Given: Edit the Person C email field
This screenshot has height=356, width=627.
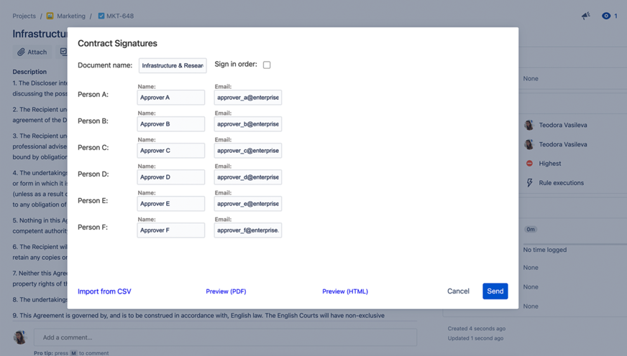Looking at the screenshot, I should pos(248,151).
